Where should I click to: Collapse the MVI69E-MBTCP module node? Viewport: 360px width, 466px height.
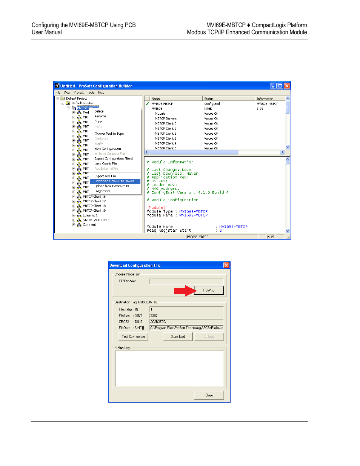(x=68, y=108)
